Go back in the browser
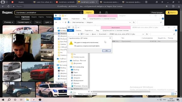182x102 pixels. (x=3, y=6)
